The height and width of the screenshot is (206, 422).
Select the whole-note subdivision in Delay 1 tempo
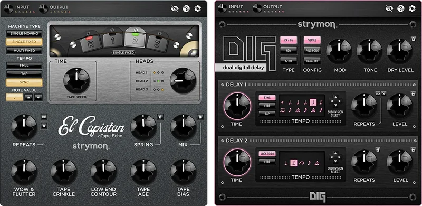click(x=282, y=102)
